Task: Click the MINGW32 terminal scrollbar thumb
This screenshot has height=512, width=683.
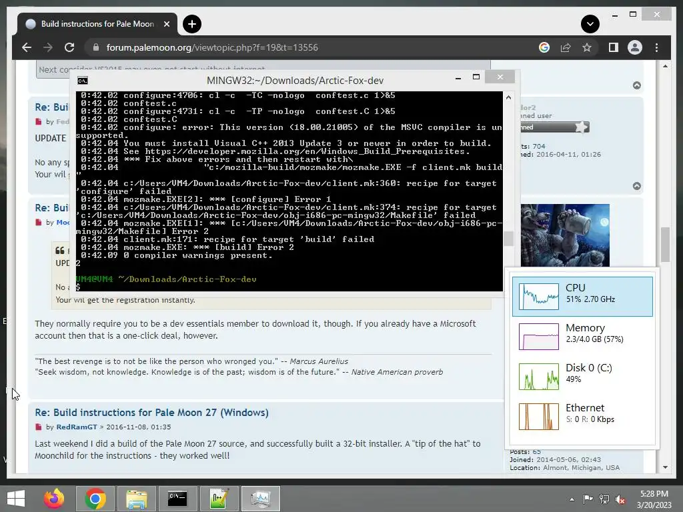Action: click(x=508, y=239)
